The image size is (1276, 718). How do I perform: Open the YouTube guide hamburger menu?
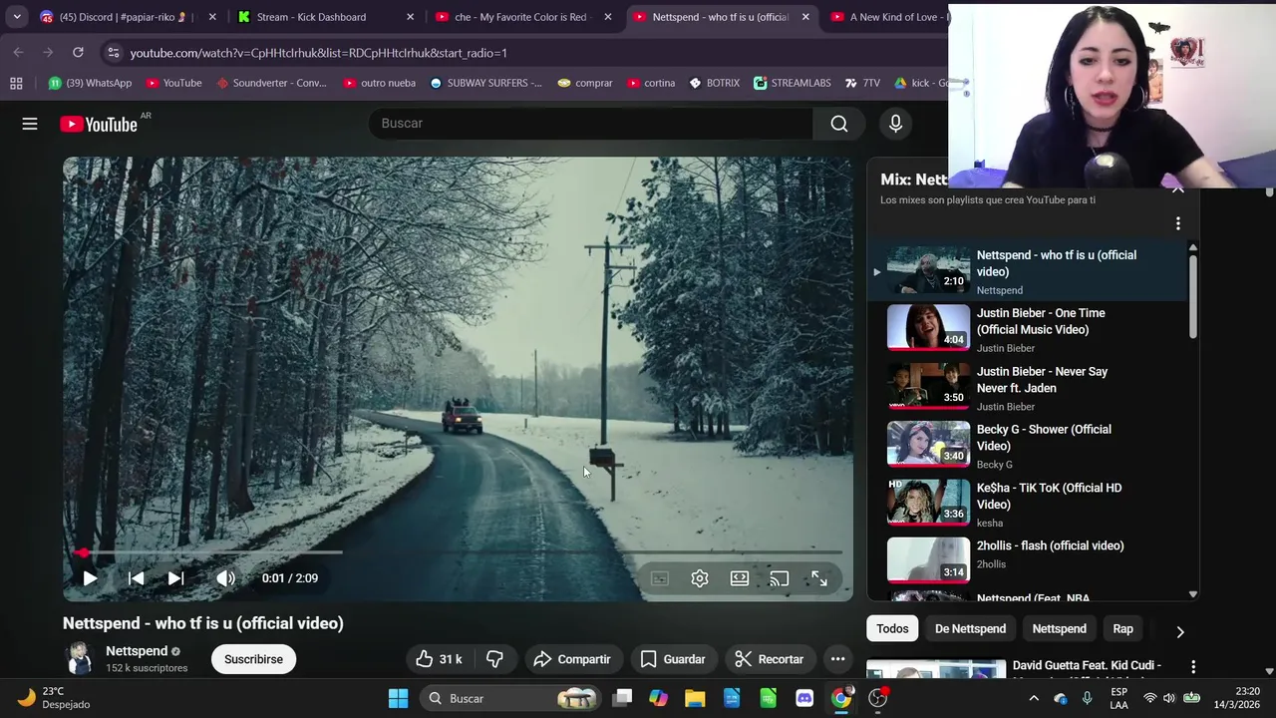[30, 124]
